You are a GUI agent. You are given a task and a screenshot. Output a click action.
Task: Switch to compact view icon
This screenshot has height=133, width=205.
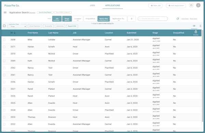(x=200, y=26)
